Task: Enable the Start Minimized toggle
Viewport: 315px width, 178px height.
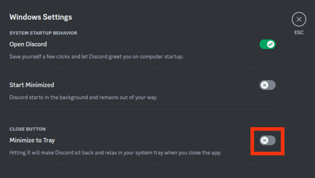Action: [x=267, y=85]
